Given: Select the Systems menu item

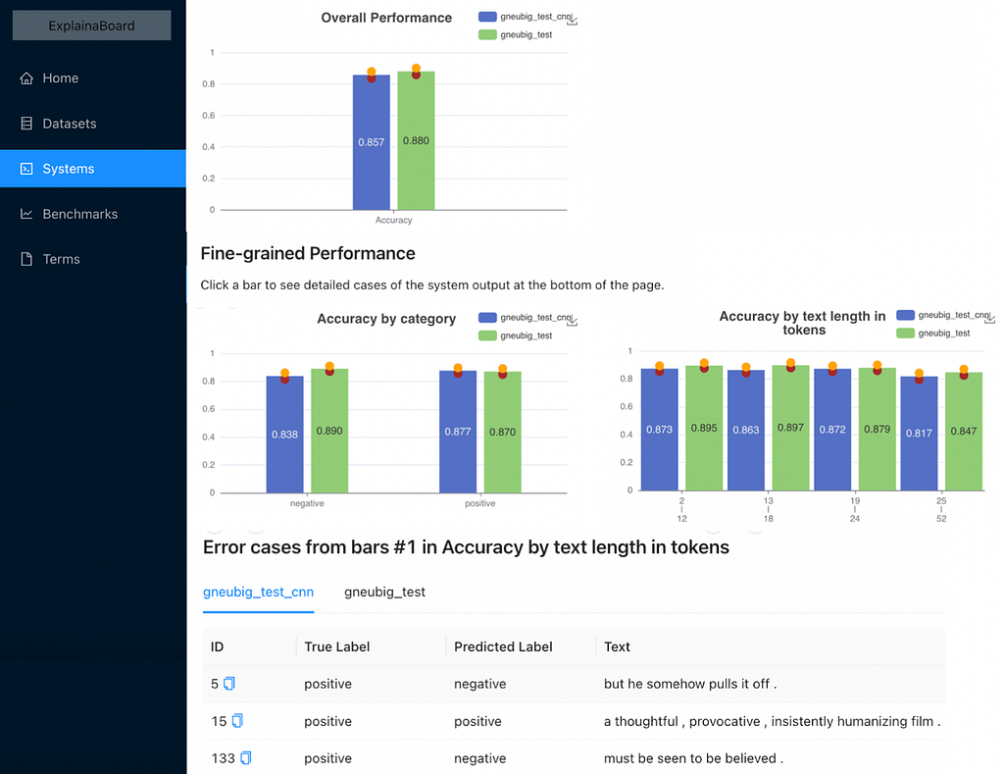Looking at the screenshot, I should [93, 169].
